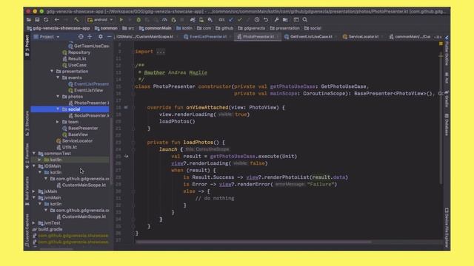Start debugging with the green bug icon
The height and width of the screenshot is (266, 474).
pos(138,20)
